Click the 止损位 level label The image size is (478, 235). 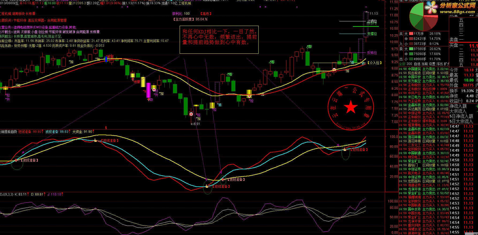point(372,21)
